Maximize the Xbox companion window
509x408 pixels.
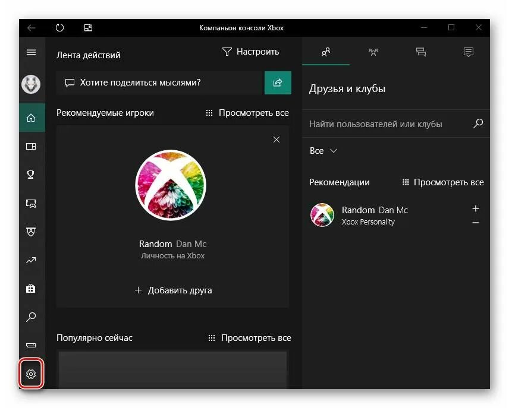click(x=451, y=27)
